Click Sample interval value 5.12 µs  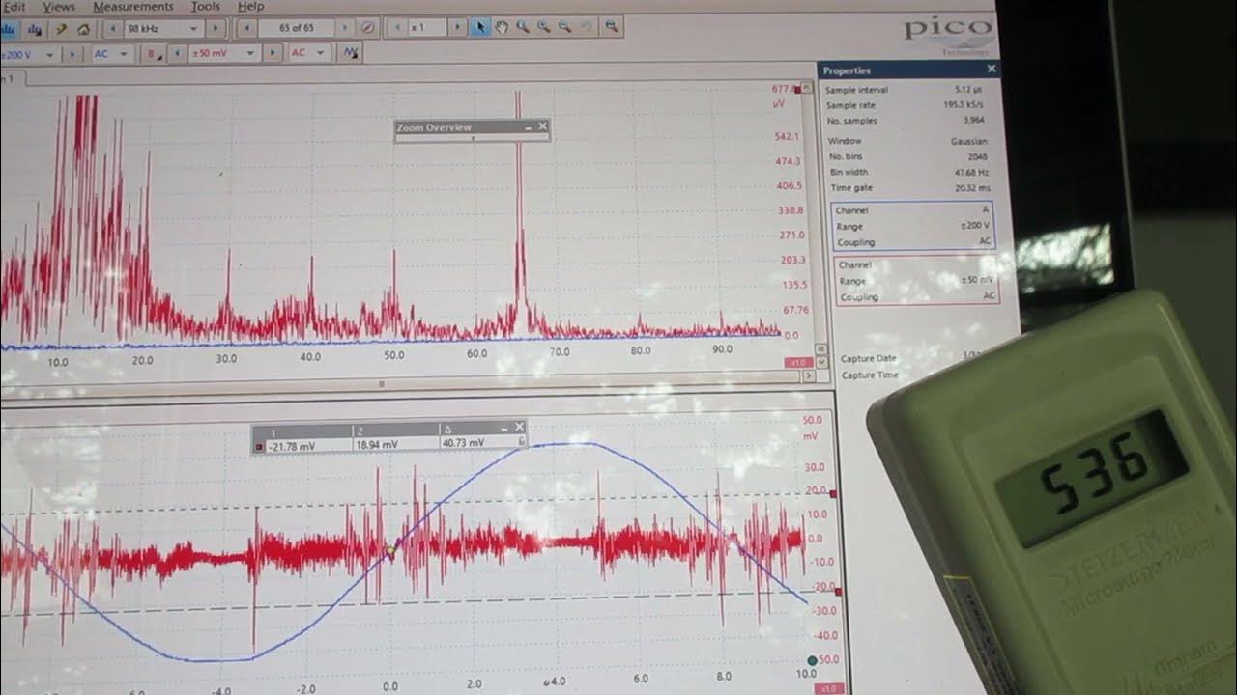point(969,90)
